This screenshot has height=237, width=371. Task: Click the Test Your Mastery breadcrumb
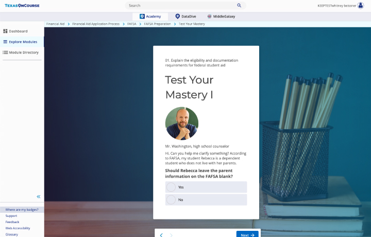point(192,24)
